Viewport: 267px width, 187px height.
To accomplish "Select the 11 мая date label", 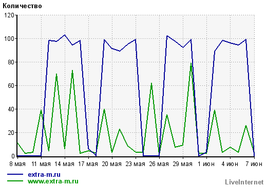I will click(x=41, y=164).
